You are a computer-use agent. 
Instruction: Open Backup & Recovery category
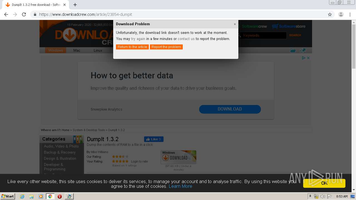point(60,152)
